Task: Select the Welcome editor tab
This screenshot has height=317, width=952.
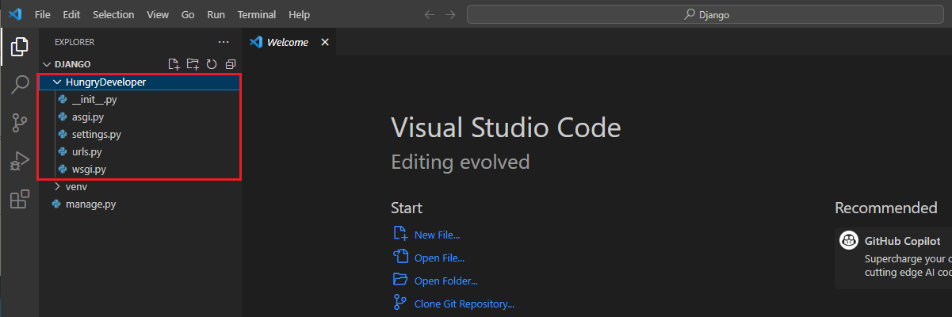Action: (x=289, y=42)
